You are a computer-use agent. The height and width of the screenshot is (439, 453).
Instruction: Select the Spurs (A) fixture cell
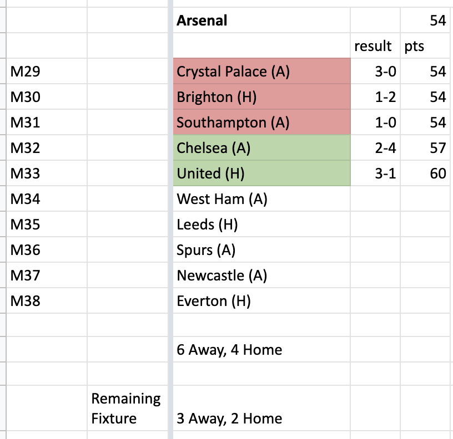click(x=261, y=249)
